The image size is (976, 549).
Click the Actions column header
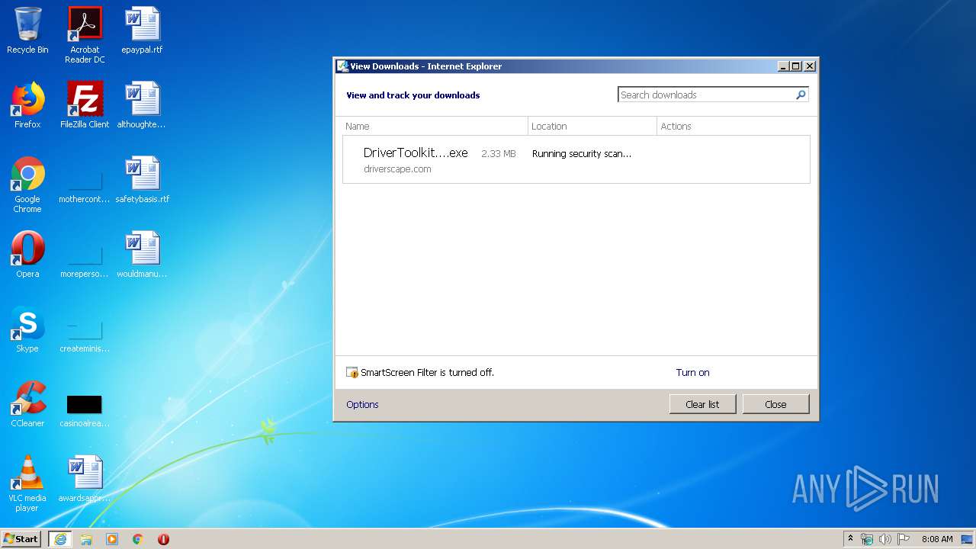click(x=737, y=126)
